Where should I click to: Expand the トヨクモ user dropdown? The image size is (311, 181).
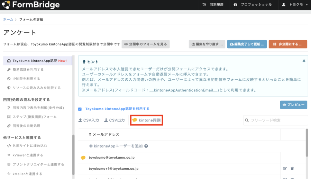(x=294, y=4)
